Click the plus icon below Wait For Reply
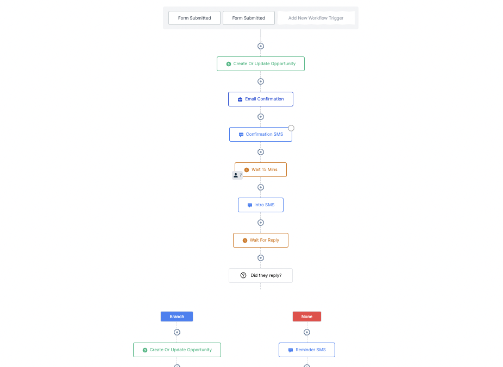 (261, 258)
